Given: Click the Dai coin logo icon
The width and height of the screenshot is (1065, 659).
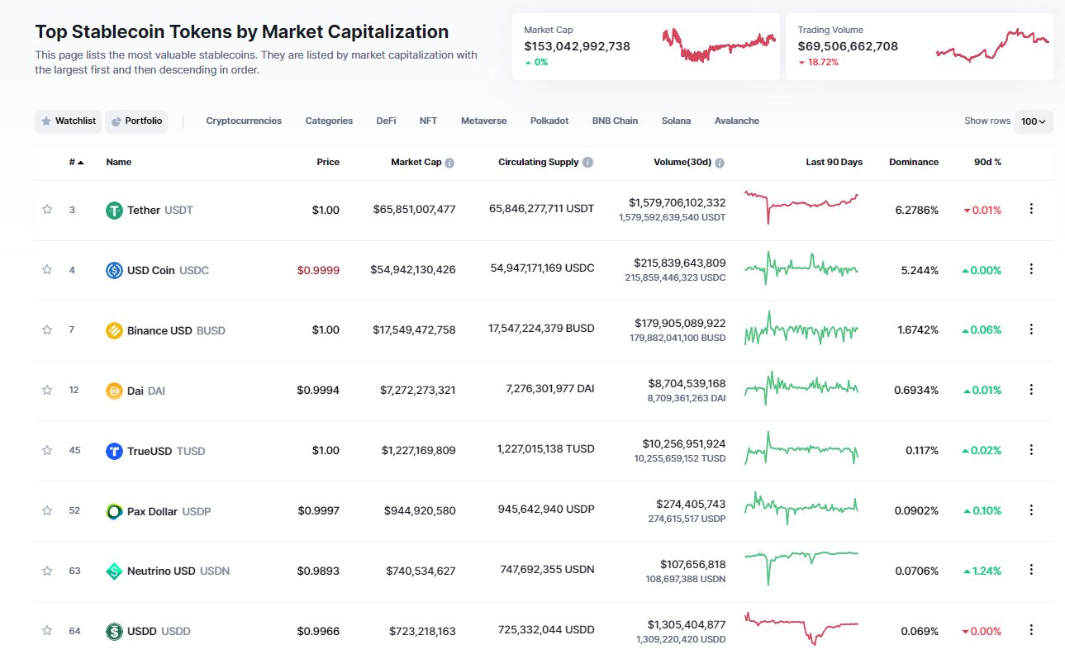Looking at the screenshot, I should [x=114, y=391].
